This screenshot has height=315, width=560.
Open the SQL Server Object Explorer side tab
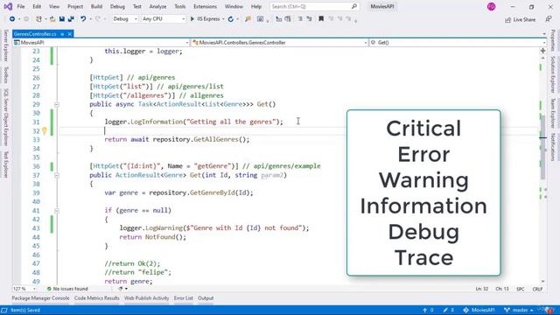6,117
